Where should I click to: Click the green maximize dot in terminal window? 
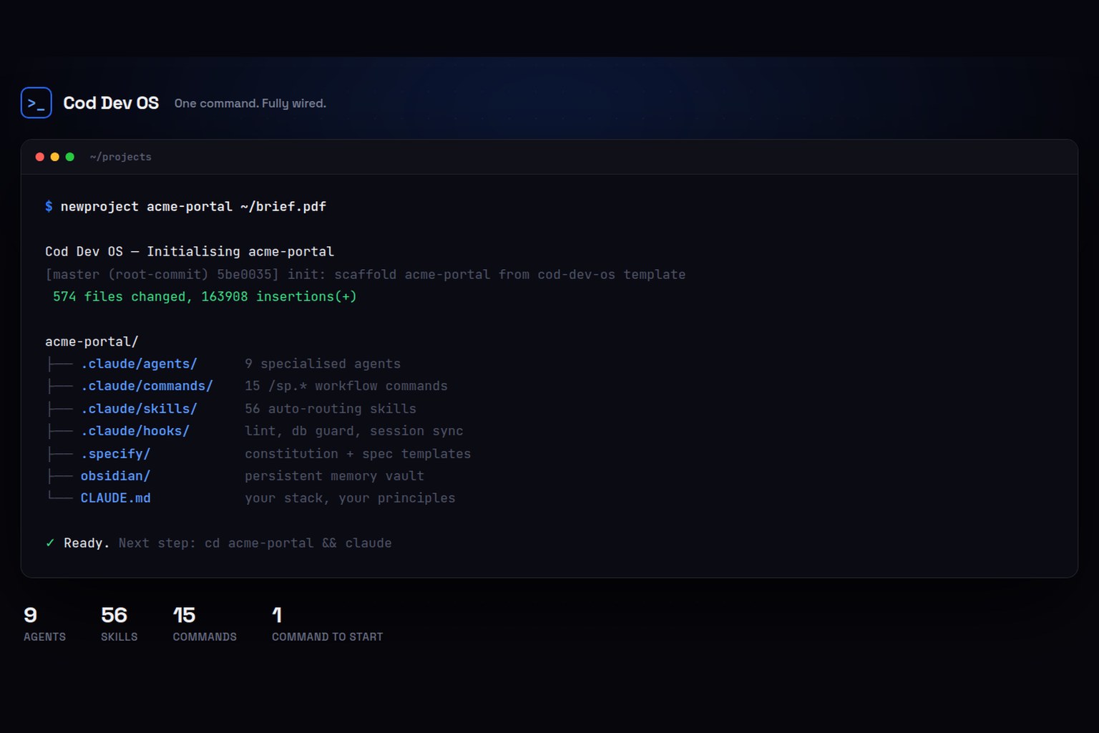tap(70, 157)
